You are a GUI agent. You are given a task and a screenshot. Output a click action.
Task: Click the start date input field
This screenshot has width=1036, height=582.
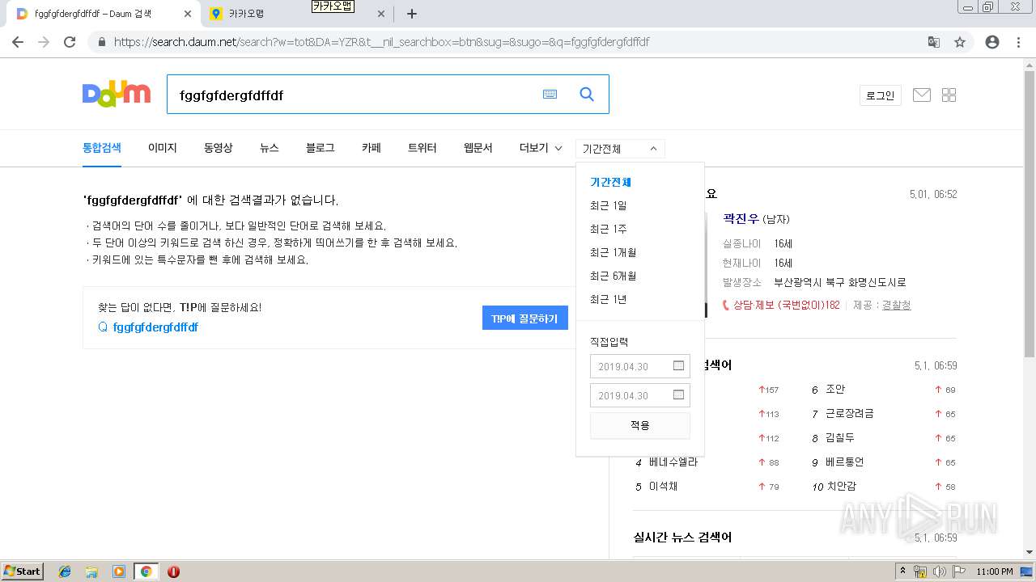coord(639,366)
